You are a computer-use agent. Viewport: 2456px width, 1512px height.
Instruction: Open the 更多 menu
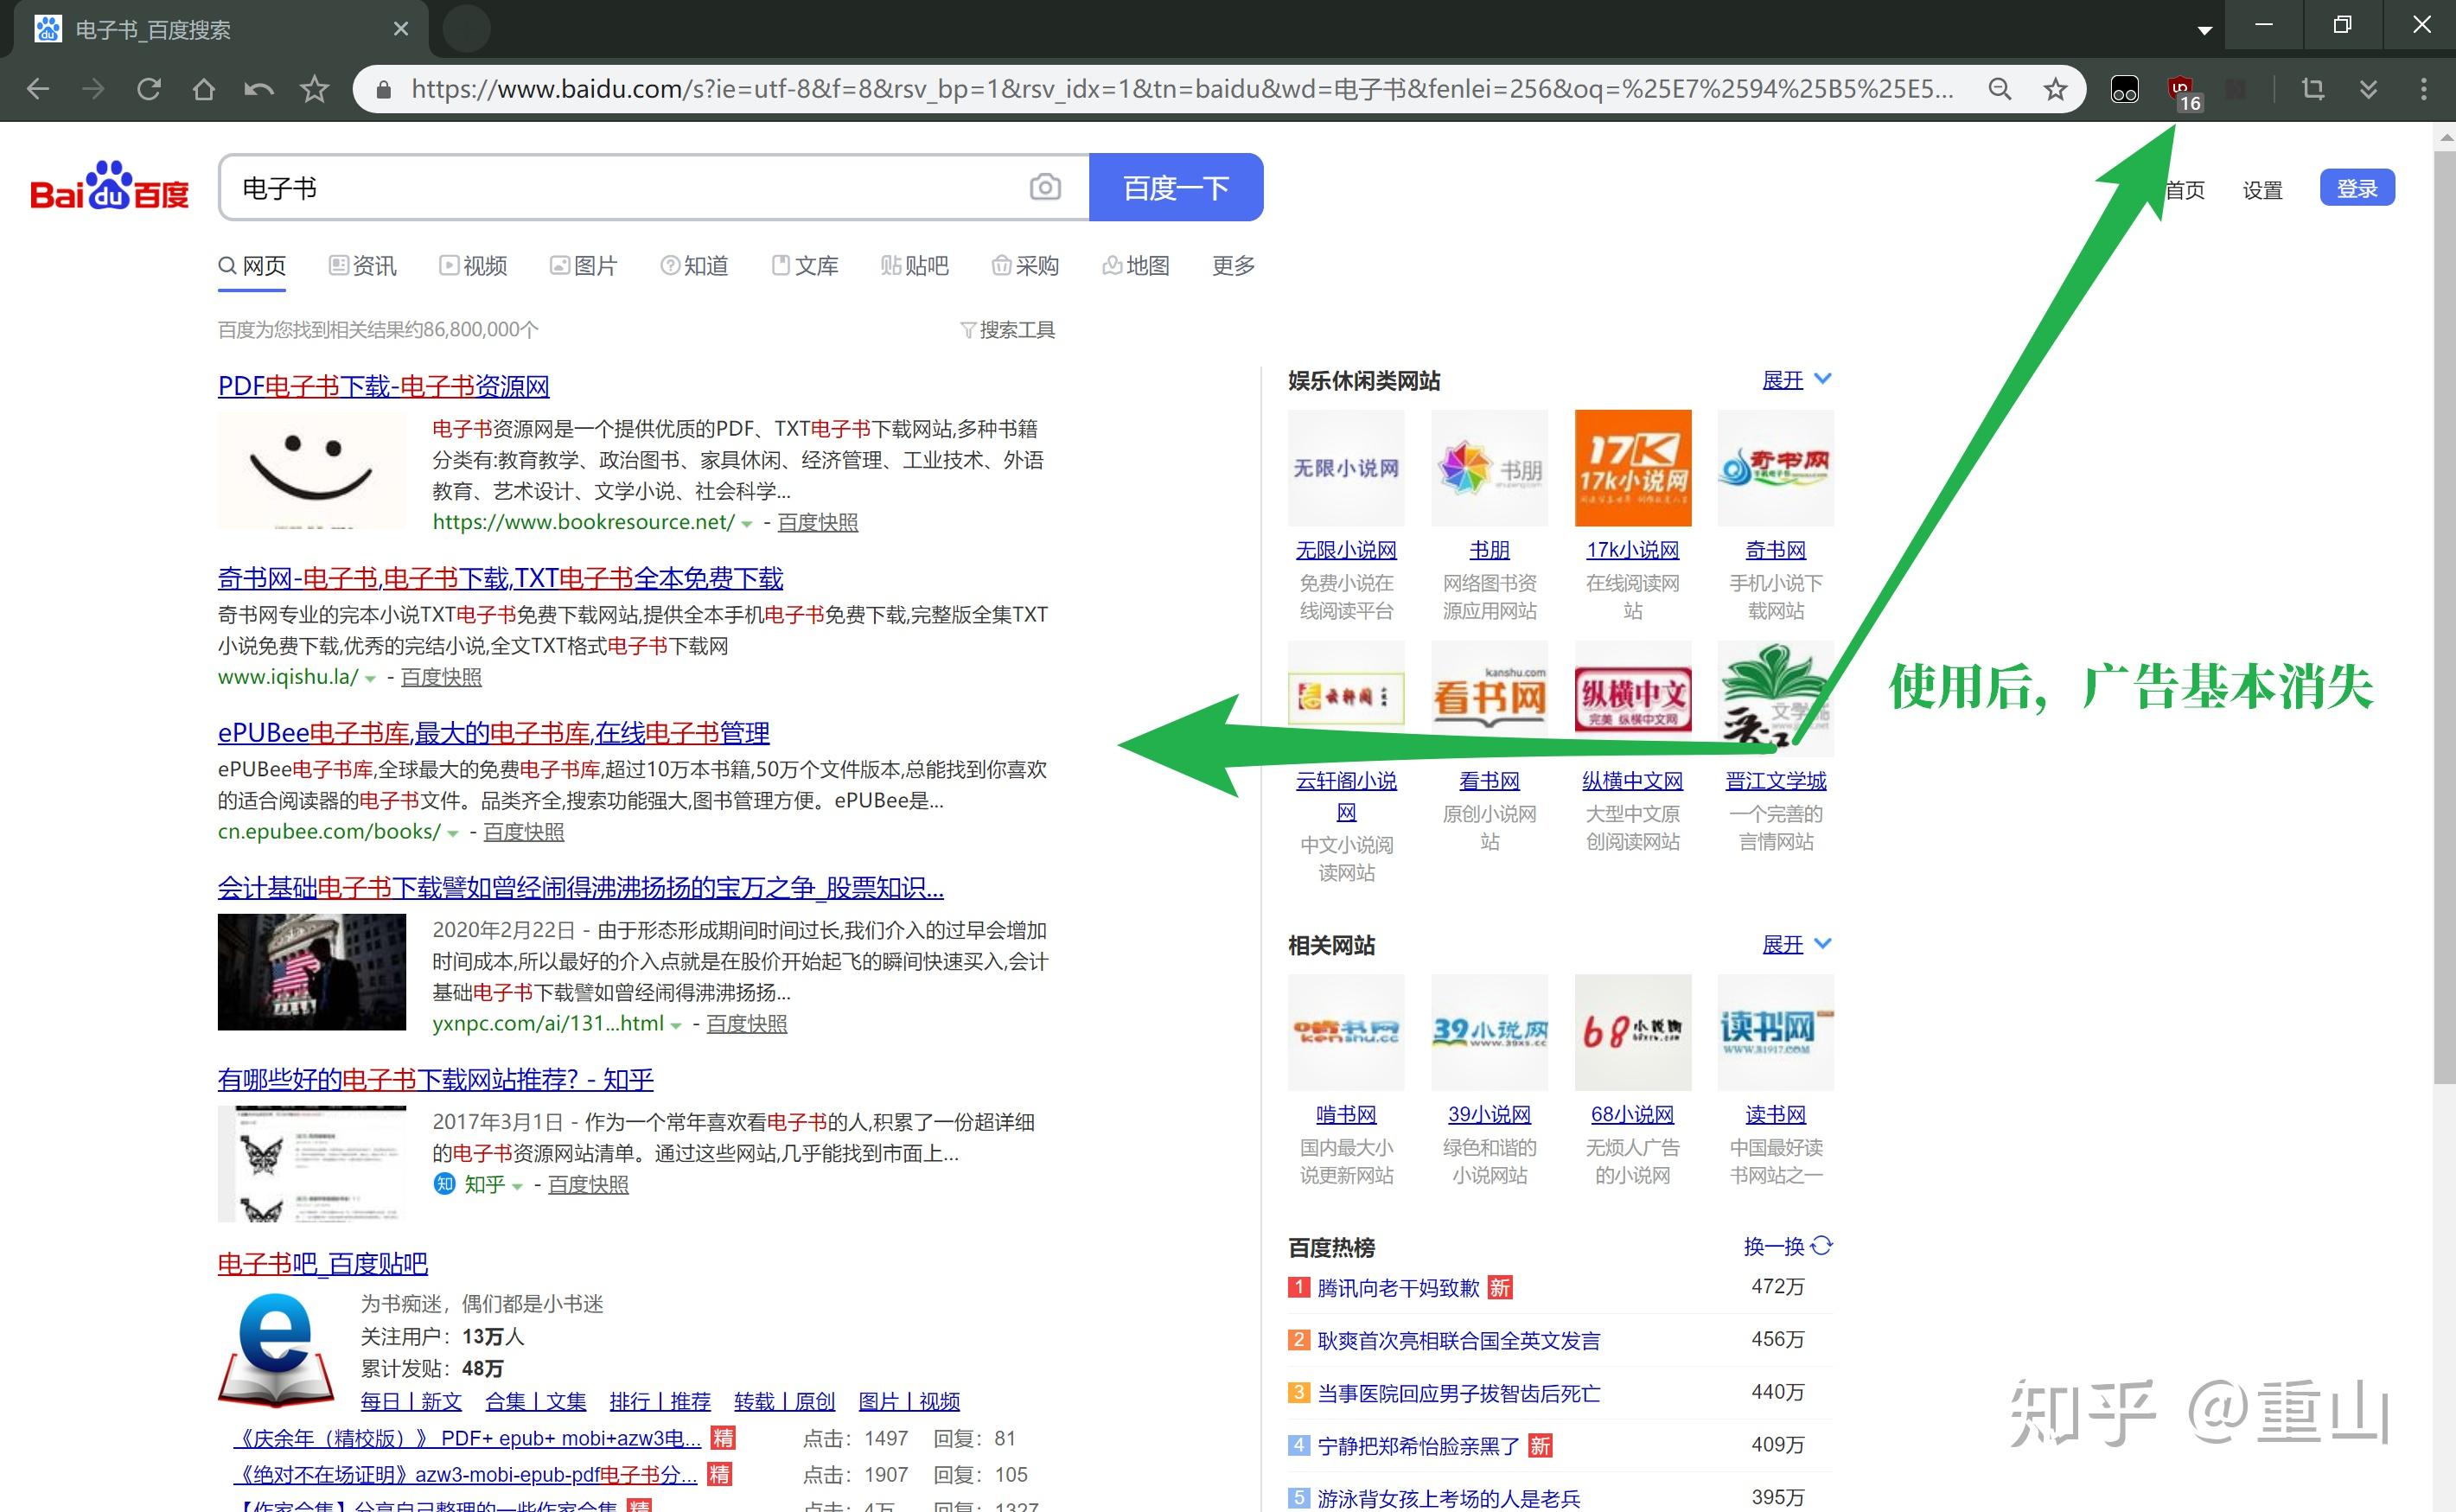pyautogui.click(x=1233, y=266)
